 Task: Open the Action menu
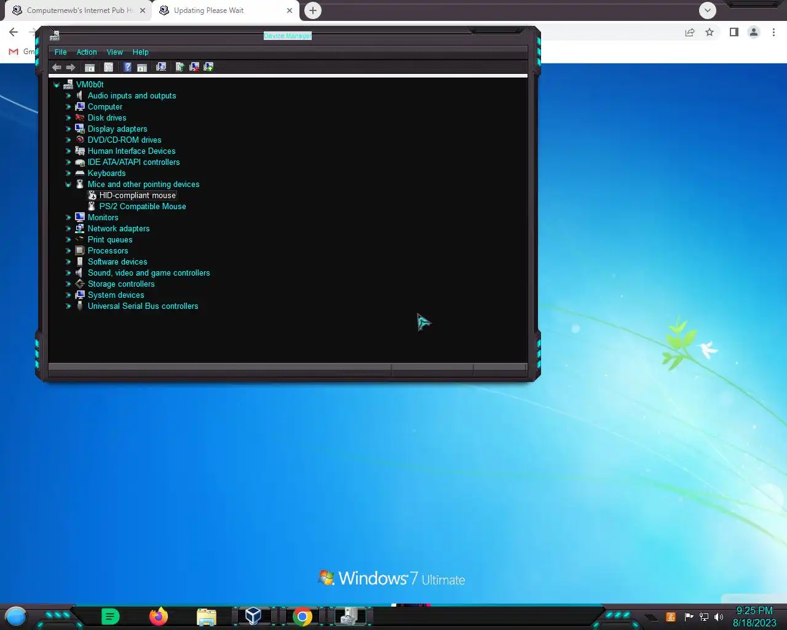(x=87, y=52)
